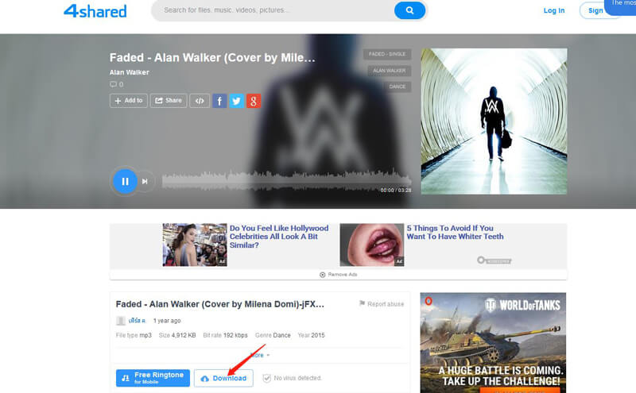Open the uploader profile name

tap(137, 321)
